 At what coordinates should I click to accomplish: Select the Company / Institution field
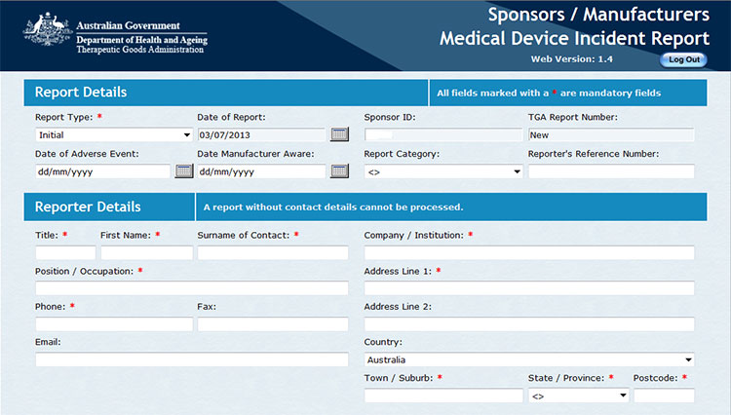(x=528, y=252)
